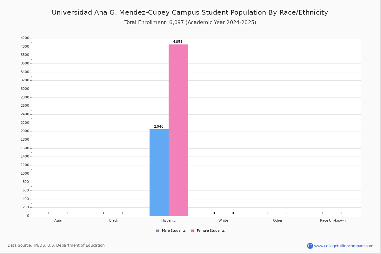
Task: Open the www.collegetuitioncompare.com link
Action: click(344, 246)
